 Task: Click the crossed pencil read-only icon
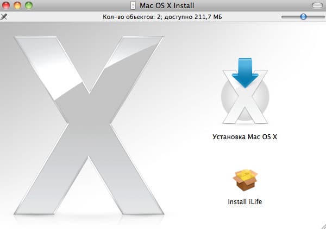(x=4, y=17)
